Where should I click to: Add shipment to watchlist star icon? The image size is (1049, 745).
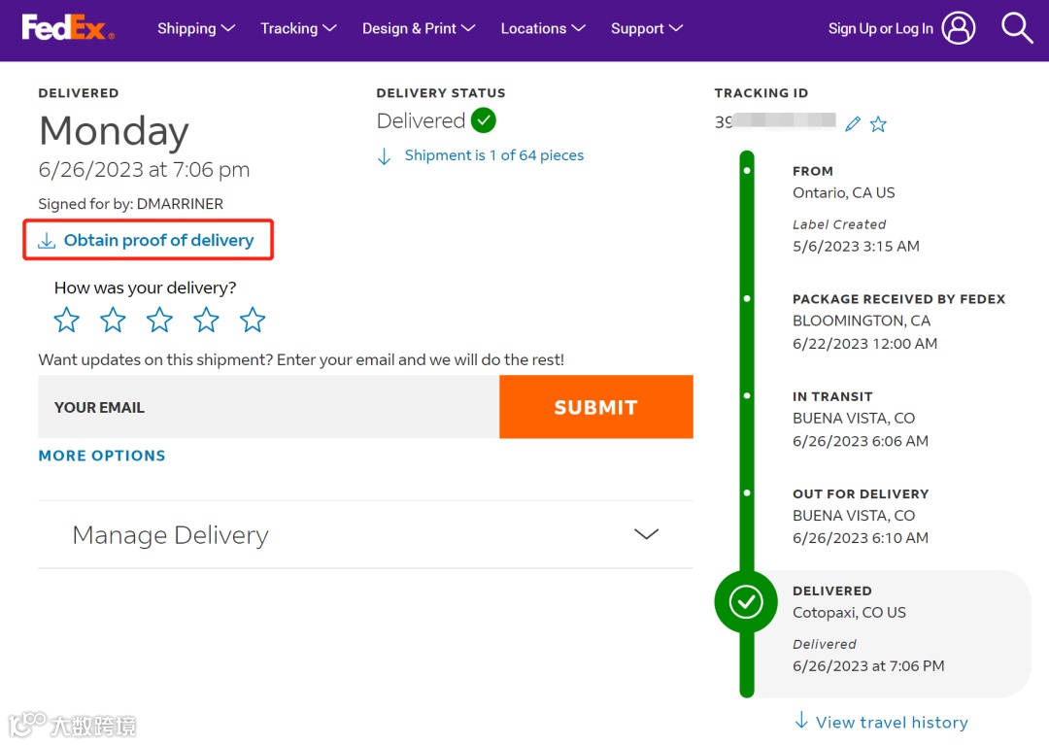(878, 123)
